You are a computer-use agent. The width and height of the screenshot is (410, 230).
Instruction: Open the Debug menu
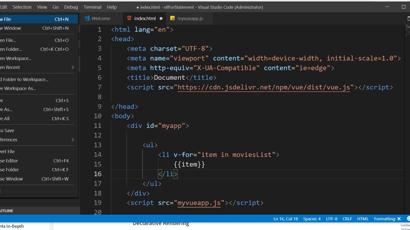tap(71, 7)
